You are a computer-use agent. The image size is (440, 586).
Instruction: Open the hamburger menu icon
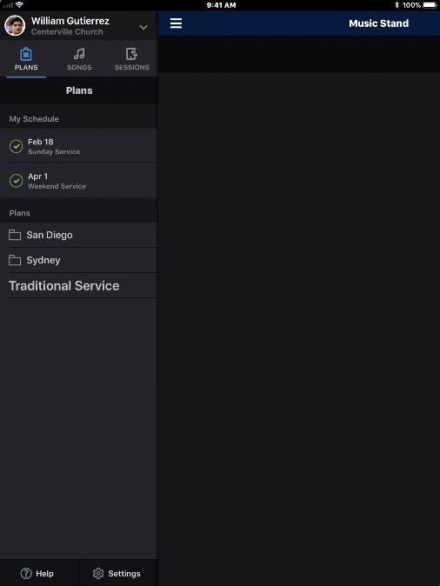176,23
